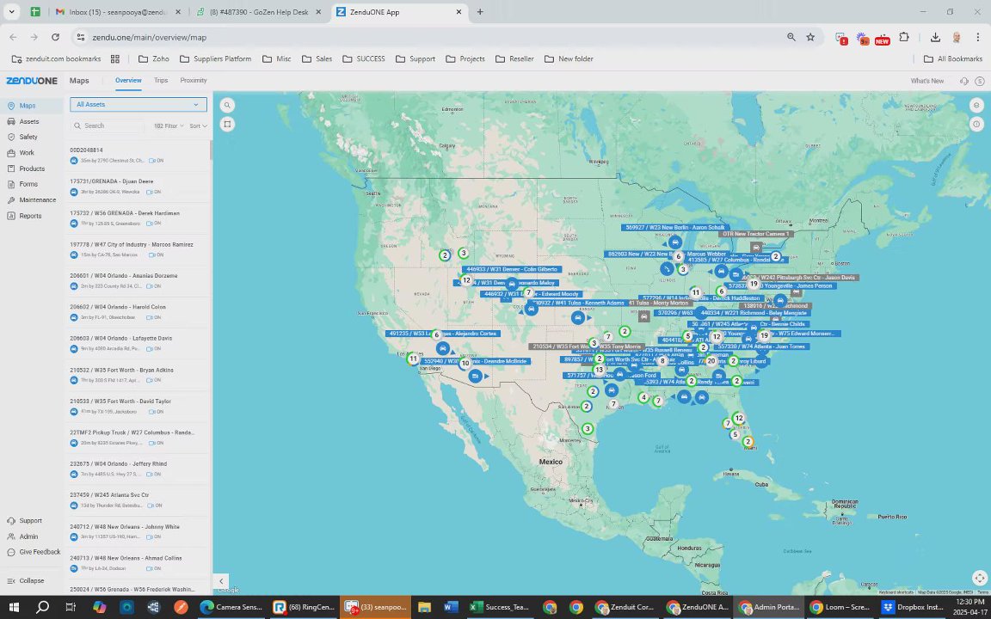Viewport: 991px width, 619px height.
Task: Click the ZenduONE logo
Action: pos(32,81)
